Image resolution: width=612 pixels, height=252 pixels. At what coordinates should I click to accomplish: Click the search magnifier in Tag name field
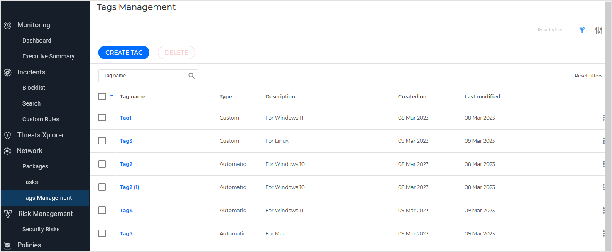[191, 76]
